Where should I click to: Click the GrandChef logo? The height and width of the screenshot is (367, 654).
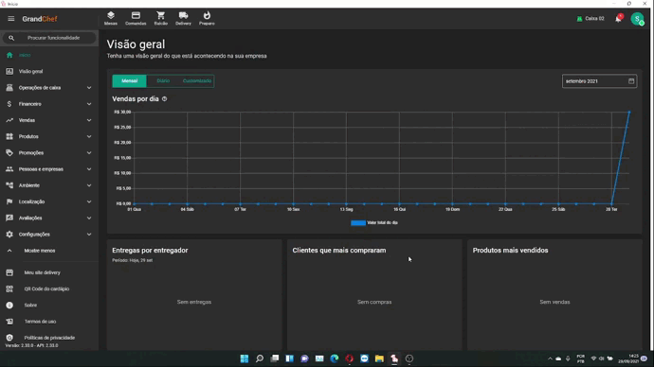click(x=40, y=19)
